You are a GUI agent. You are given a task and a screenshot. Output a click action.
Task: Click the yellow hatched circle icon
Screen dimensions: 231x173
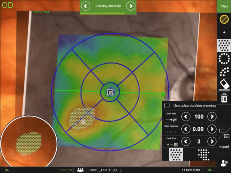point(224,19)
